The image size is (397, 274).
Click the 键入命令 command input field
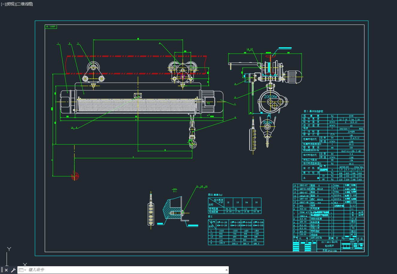pos(126,270)
